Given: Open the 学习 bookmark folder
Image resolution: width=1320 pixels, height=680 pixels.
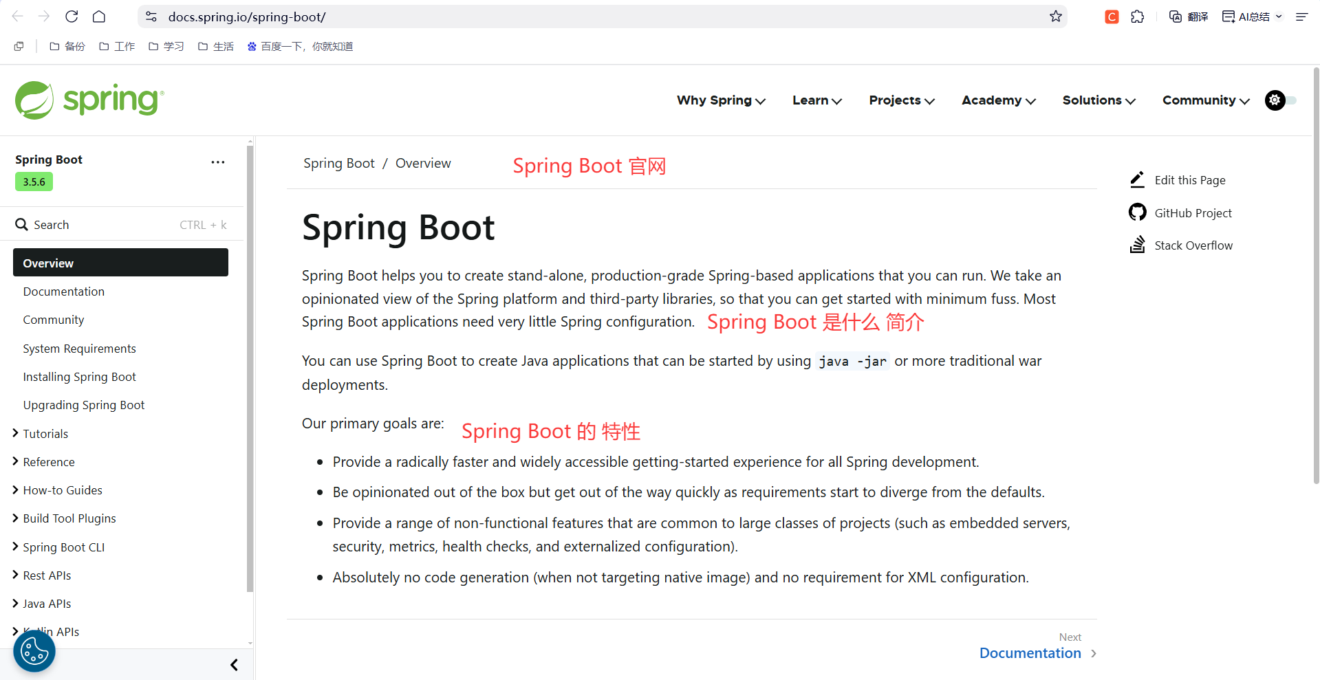Looking at the screenshot, I should pyautogui.click(x=166, y=46).
